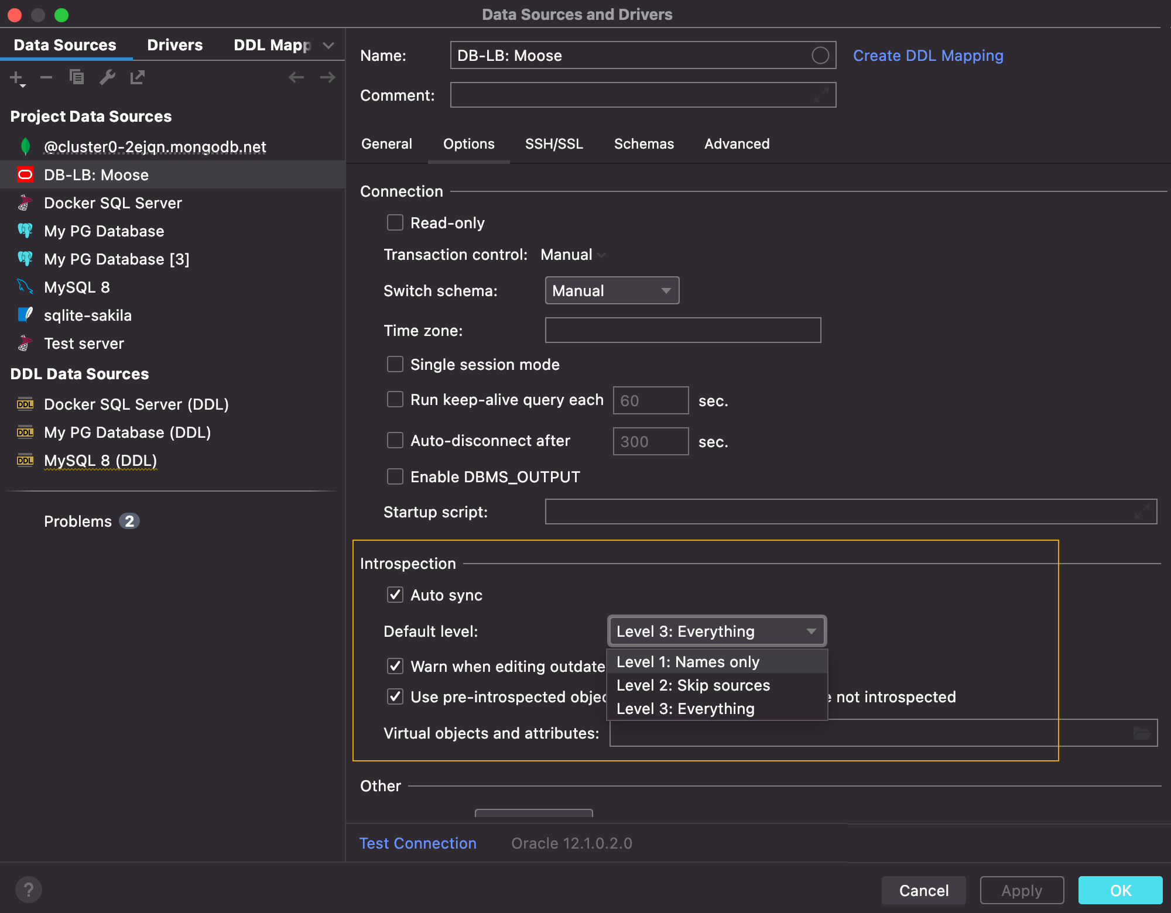Viewport: 1171px width, 913px height.
Task: Click the help question mark icon
Action: [28, 890]
